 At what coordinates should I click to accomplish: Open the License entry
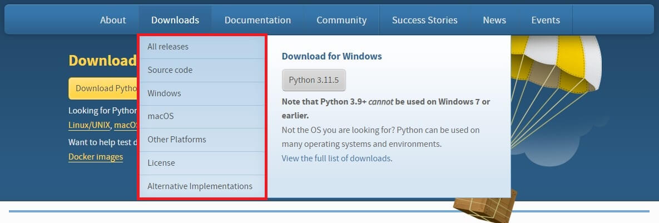click(x=202, y=163)
